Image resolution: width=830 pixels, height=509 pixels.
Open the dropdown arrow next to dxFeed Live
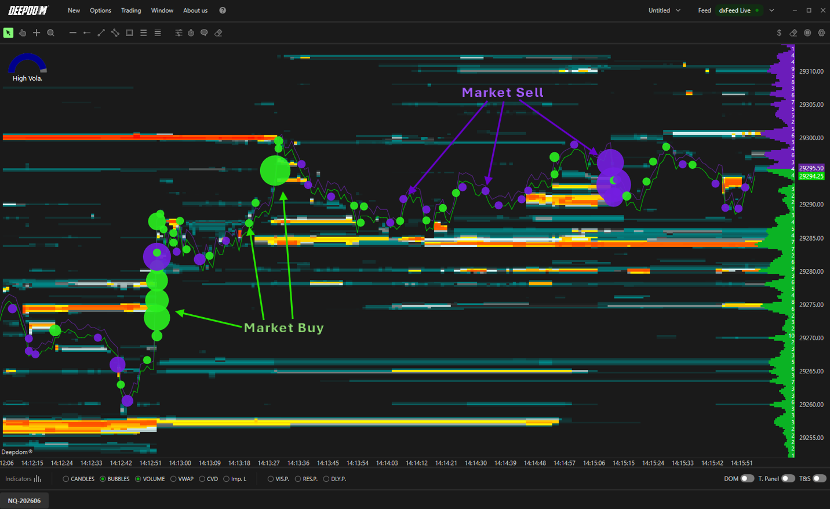pyautogui.click(x=771, y=10)
